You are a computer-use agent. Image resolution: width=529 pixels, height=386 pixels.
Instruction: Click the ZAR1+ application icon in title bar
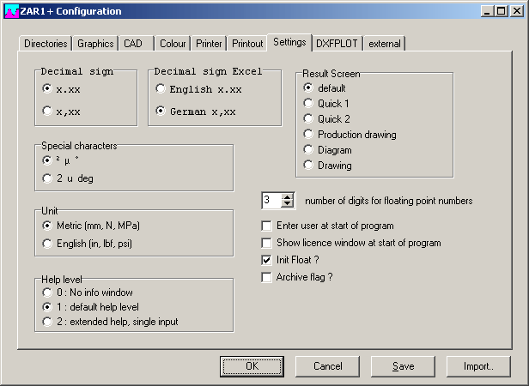point(10,11)
